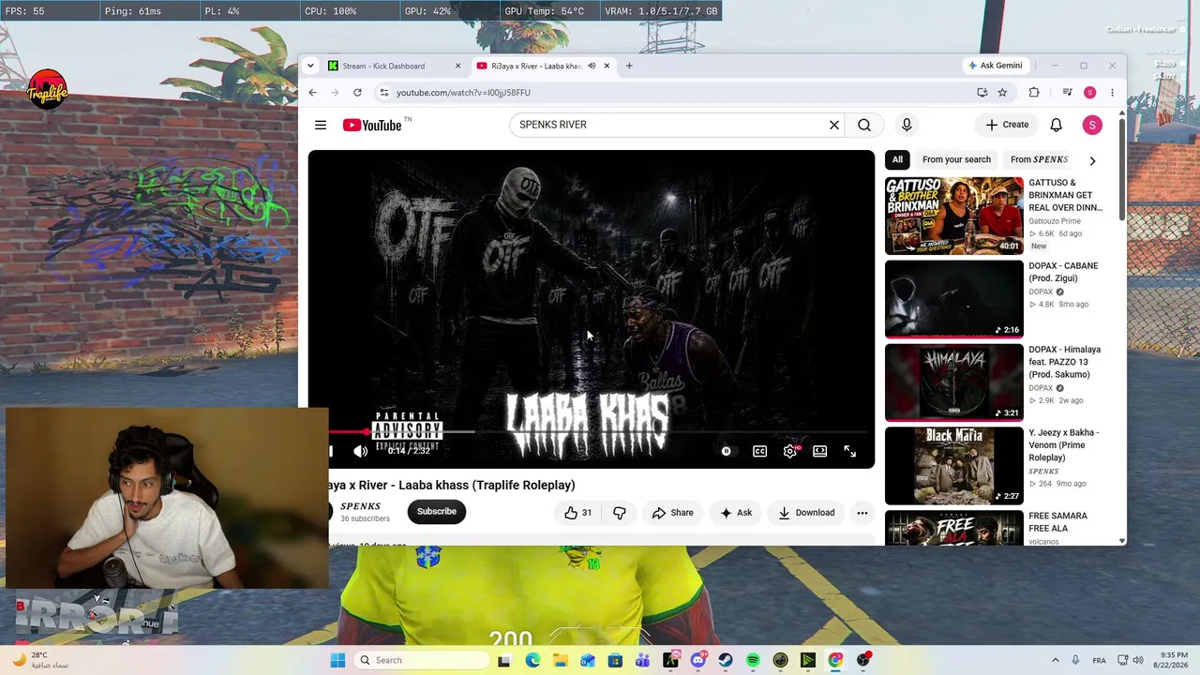Pause the playing video
This screenshot has width=1200, height=675.
(x=329, y=451)
